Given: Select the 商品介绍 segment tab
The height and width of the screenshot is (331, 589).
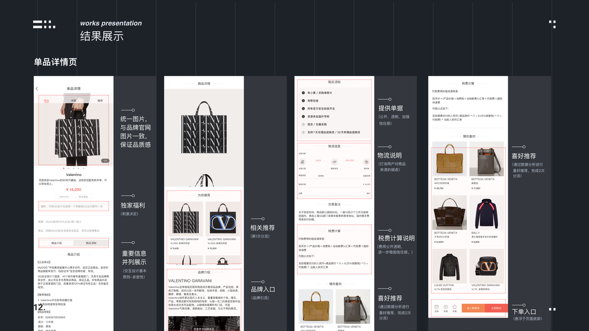Looking at the screenshot, I should click(56, 243).
